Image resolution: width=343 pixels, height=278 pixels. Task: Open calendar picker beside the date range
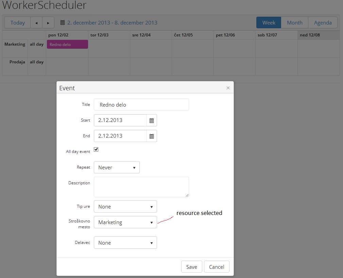click(63, 22)
